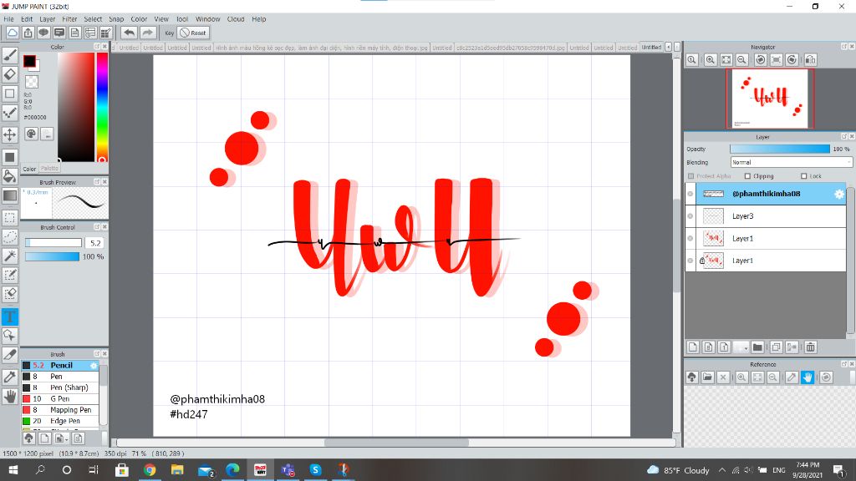
Task: Add new layer folder icon
Action: click(x=757, y=347)
